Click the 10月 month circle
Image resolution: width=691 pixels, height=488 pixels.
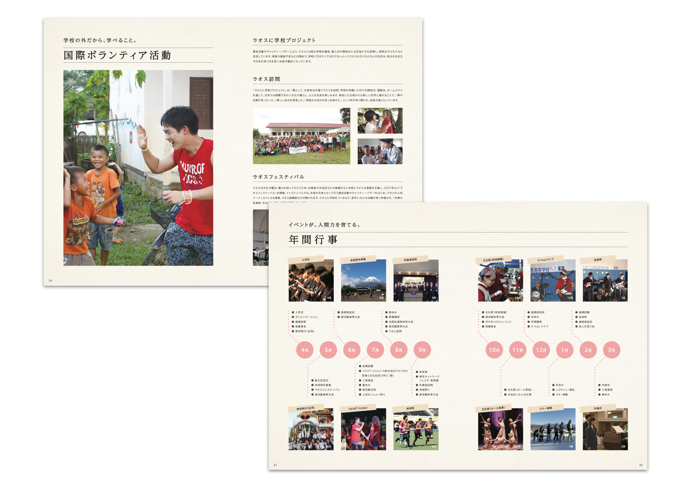pyautogui.click(x=494, y=350)
